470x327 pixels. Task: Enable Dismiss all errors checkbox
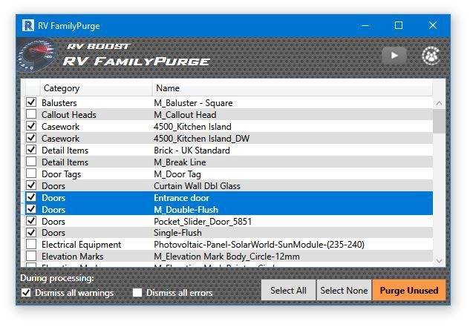[x=137, y=293]
